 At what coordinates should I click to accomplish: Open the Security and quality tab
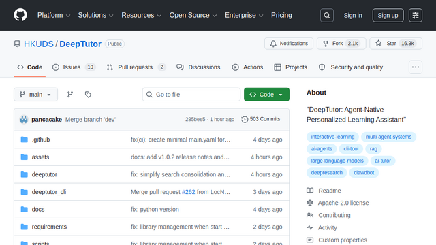(x=351, y=67)
